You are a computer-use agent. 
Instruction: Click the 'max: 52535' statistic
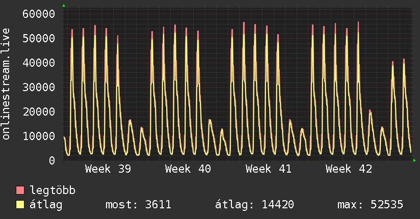click(370, 205)
